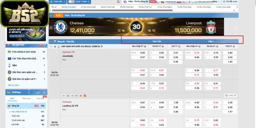Open FIFA WORLD CUP 2026 league

pyautogui.click(x=27, y=52)
